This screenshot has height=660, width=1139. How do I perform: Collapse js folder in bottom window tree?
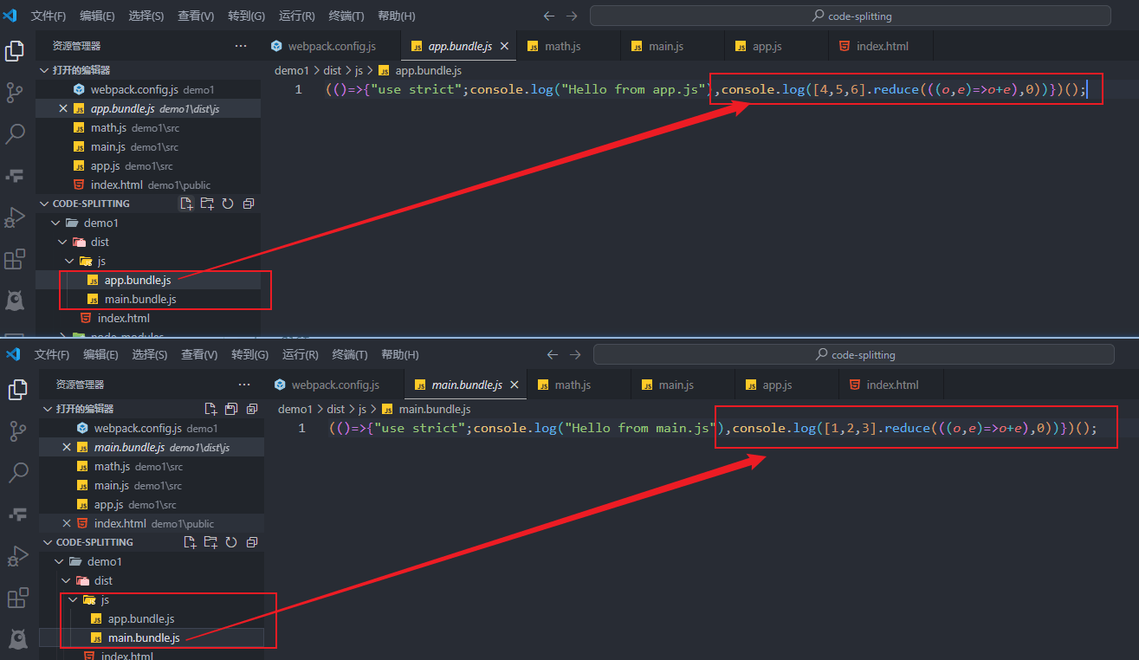[74, 599]
